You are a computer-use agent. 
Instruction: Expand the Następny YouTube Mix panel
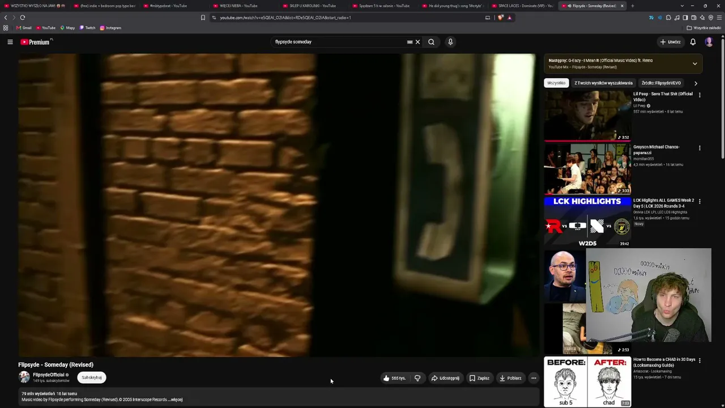(695, 63)
